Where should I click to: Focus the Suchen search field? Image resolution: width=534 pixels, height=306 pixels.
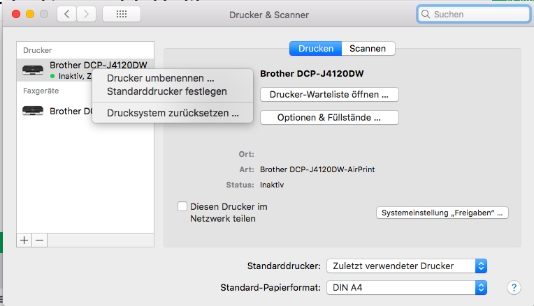click(x=473, y=14)
